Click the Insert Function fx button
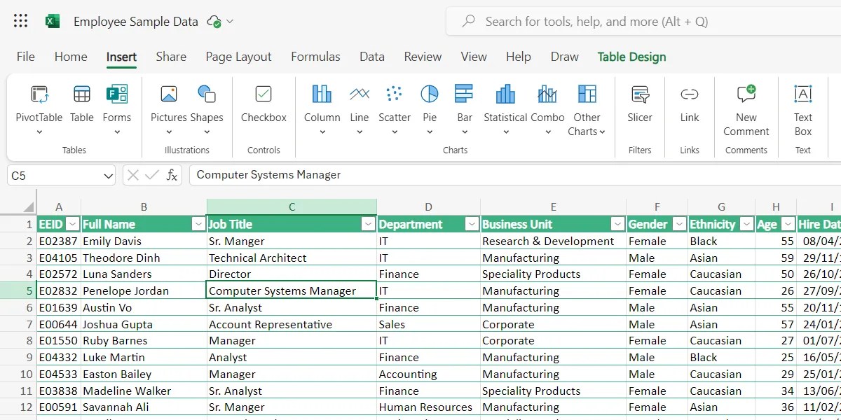The image size is (841, 420). pyautogui.click(x=172, y=175)
